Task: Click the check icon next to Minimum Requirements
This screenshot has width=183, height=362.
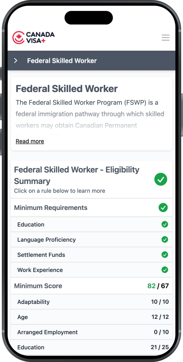Action: [x=163, y=208]
